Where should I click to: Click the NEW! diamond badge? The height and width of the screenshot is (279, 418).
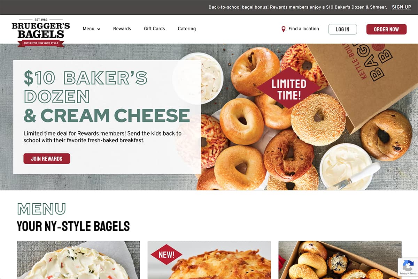[x=166, y=255]
